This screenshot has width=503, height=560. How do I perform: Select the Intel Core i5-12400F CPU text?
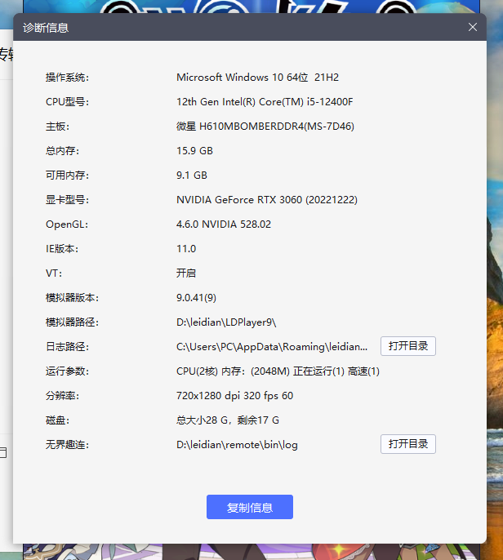pos(265,102)
